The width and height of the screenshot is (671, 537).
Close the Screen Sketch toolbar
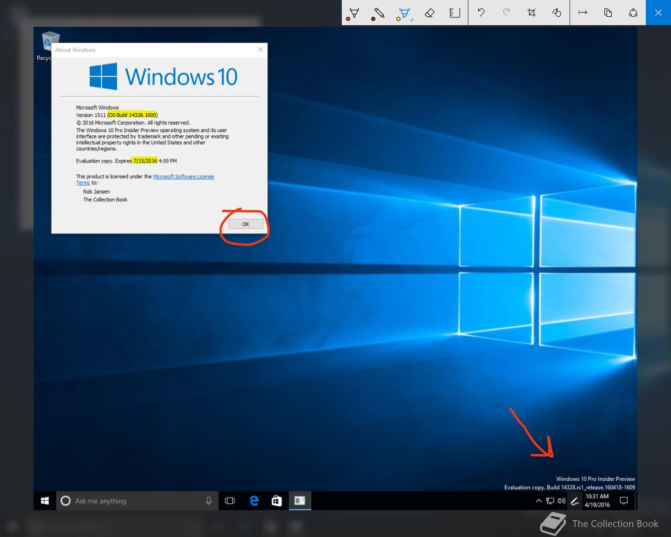pyautogui.click(x=658, y=13)
